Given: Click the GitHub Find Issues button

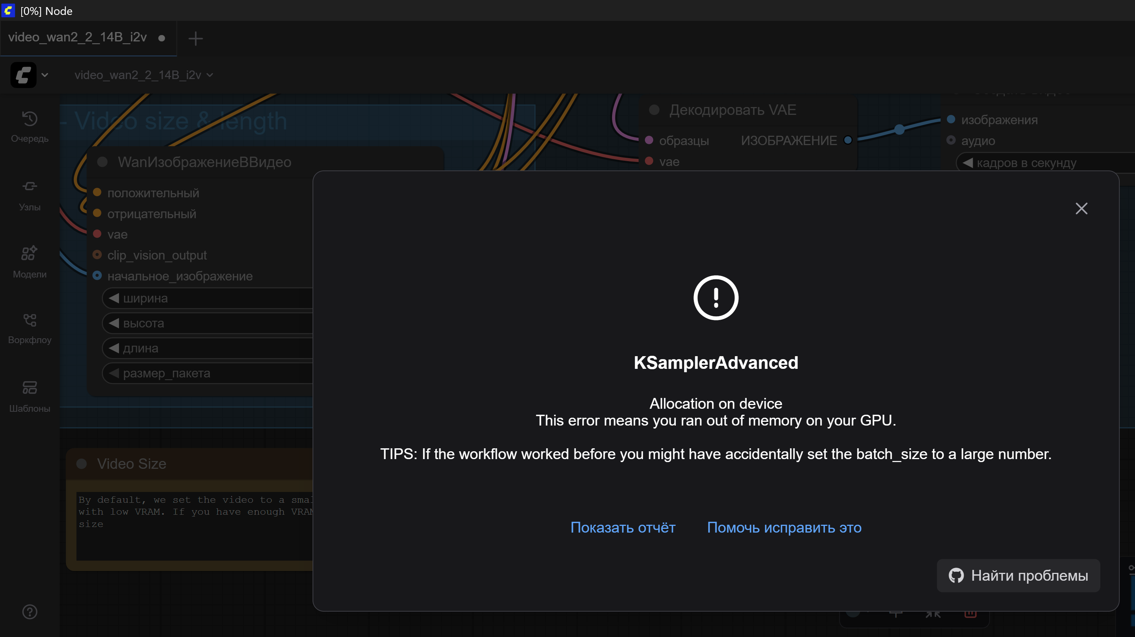Looking at the screenshot, I should tap(1018, 575).
